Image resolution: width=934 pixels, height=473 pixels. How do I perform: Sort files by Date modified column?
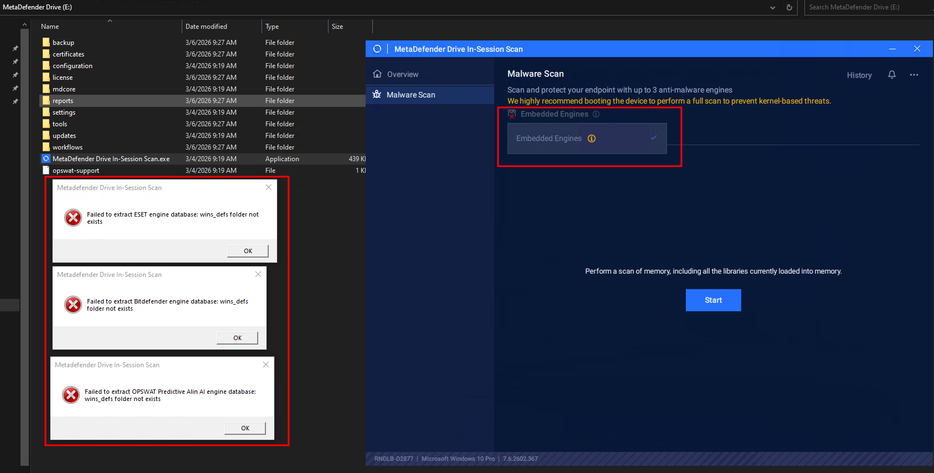(206, 27)
